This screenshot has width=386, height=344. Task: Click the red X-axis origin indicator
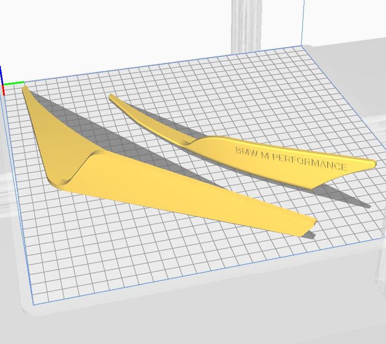coord(4,91)
